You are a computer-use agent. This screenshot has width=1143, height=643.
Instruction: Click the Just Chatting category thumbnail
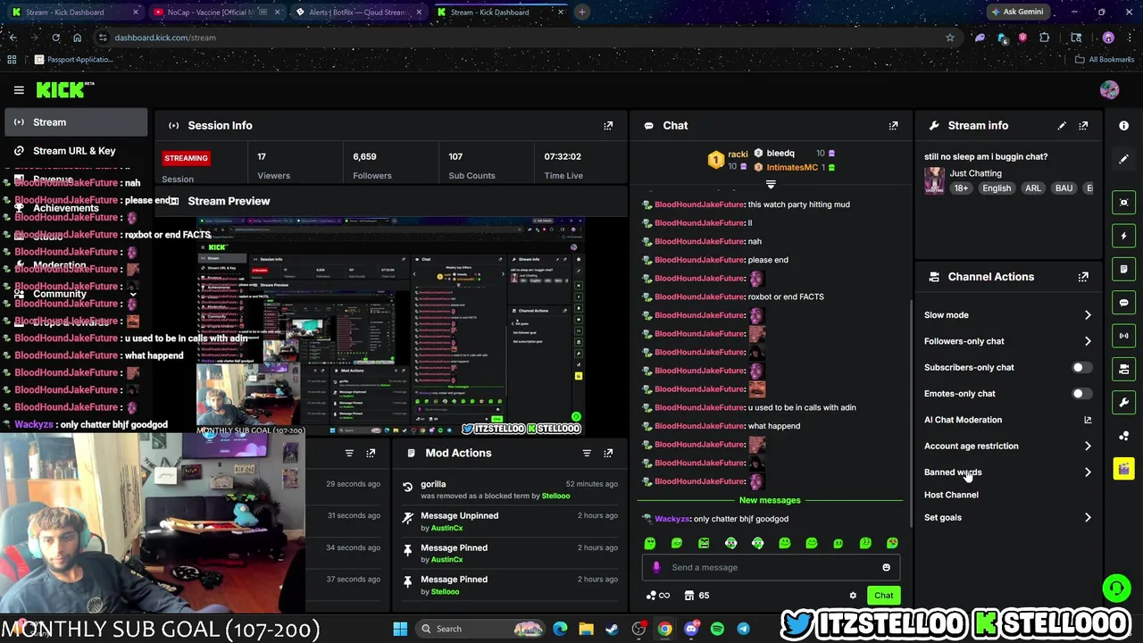(934, 180)
